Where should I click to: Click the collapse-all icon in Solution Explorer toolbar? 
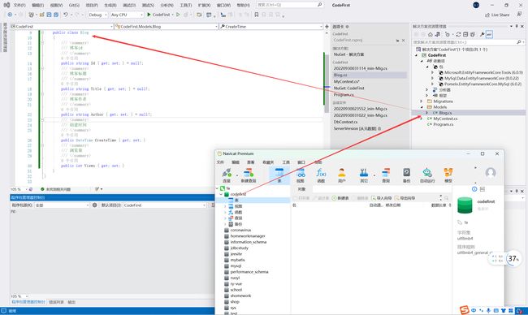pyautogui.click(x=465, y=34)
